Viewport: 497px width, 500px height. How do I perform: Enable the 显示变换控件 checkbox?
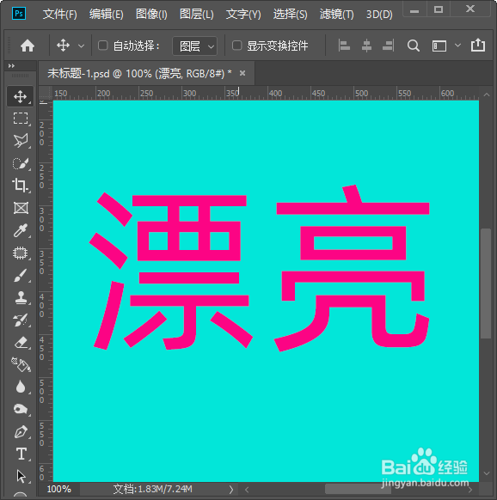pyautogui.click(x=236, y=46)
